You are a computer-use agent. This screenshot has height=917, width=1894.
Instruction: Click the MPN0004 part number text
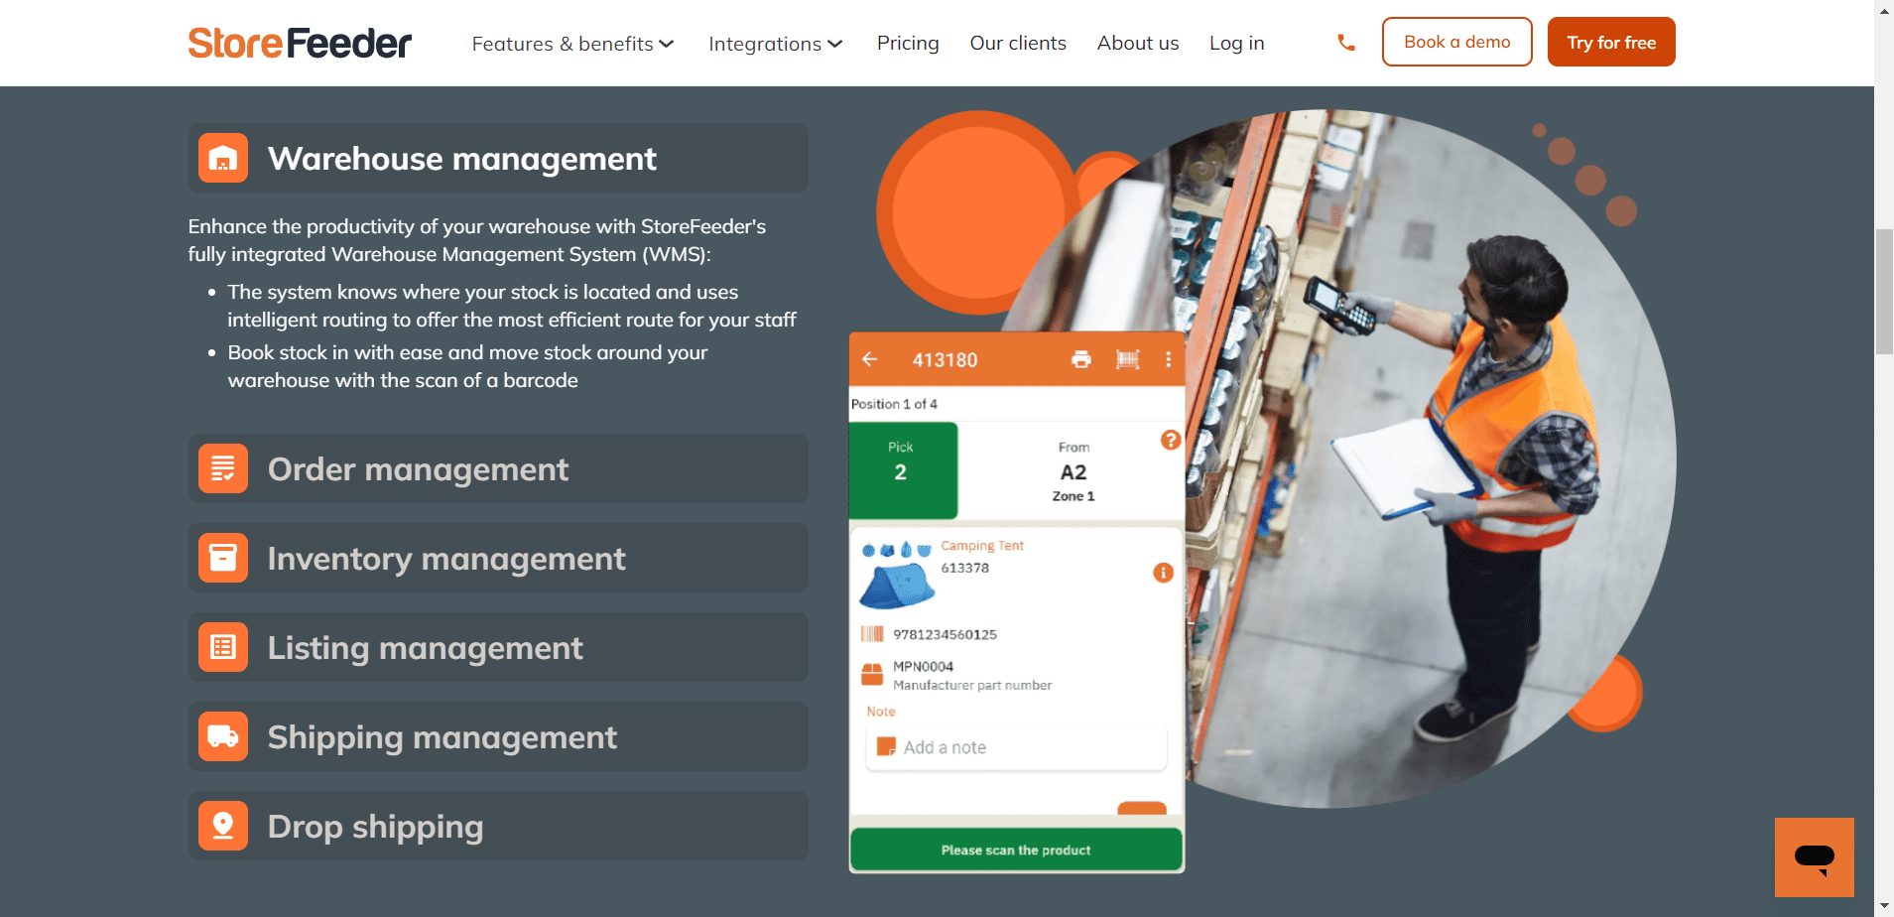pos(924,666)
